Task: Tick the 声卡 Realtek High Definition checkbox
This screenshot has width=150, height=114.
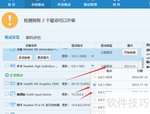Action: point(7,66)
